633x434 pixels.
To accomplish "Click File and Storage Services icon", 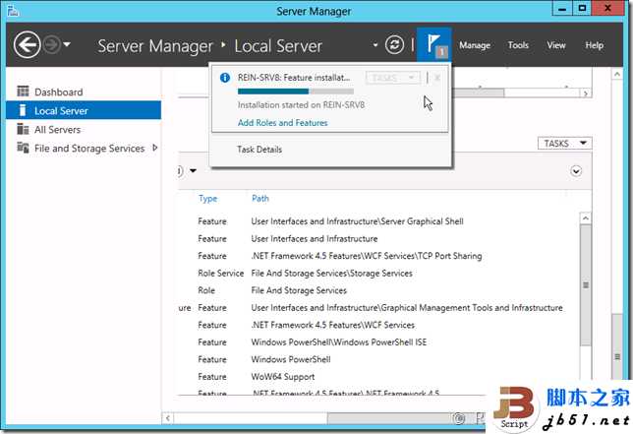I will 23,148.
